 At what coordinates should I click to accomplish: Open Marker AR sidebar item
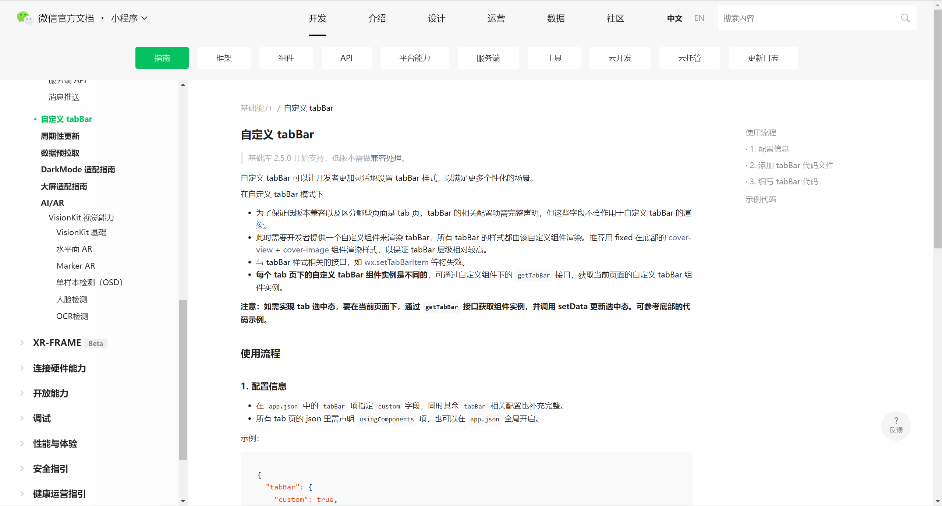pyautogui.click(x=76, y=266)
